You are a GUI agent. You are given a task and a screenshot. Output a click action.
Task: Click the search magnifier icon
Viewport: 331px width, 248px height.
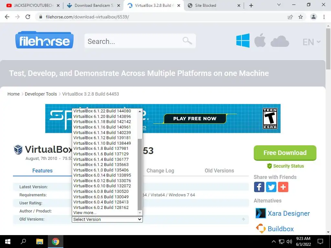[187, 40]
